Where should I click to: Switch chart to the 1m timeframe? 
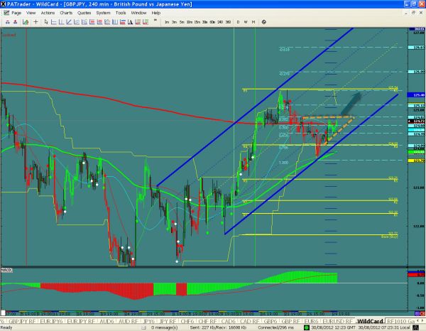coord(167,23)
